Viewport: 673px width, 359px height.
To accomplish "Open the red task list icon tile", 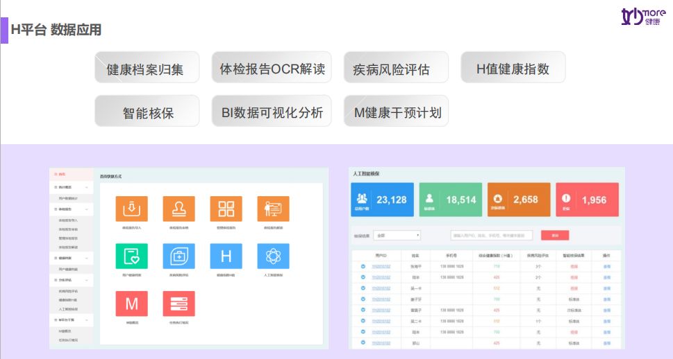I will [x=178, y=304].
